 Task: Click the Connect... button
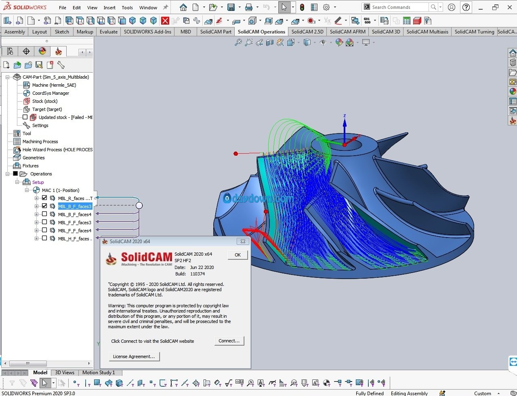[x=229, y=341]
